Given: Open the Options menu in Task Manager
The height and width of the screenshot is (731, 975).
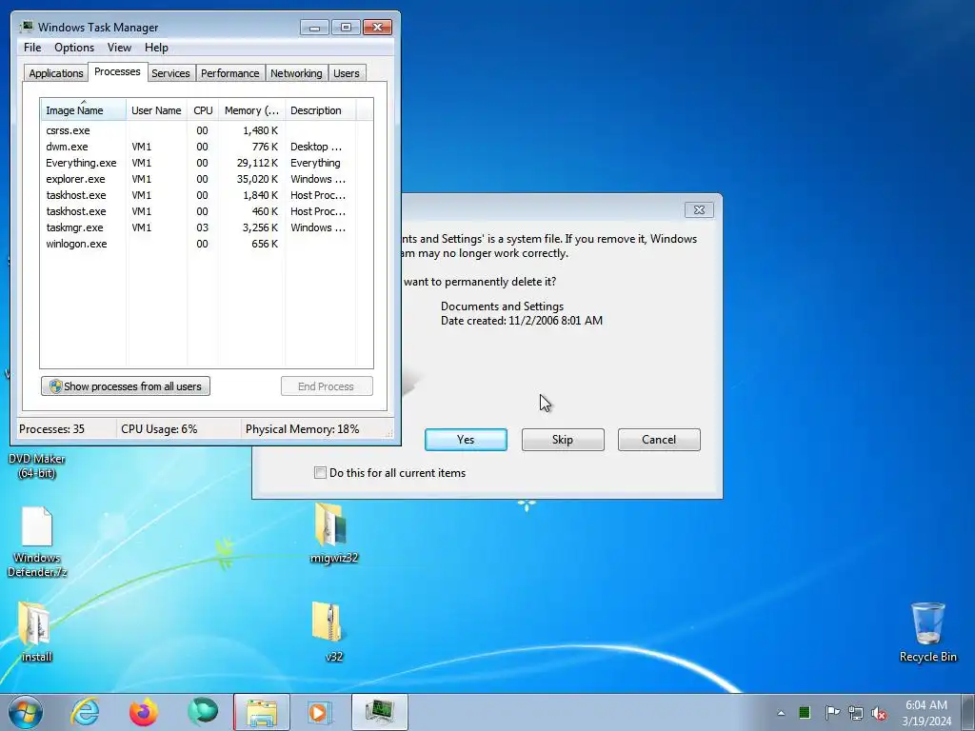Looking at the screenshot, I should coord(74,48).
